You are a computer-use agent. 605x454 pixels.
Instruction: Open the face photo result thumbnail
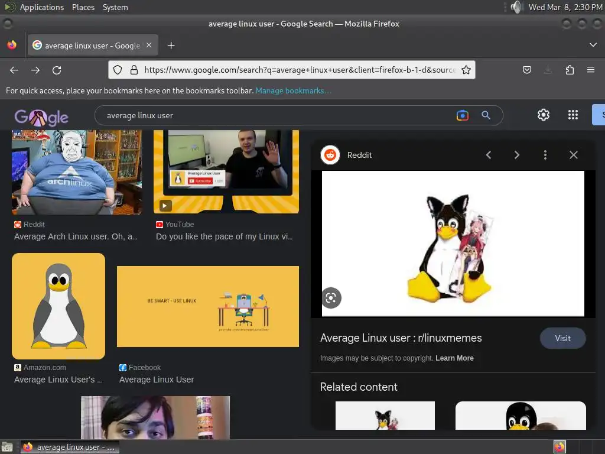click(155, 417)
